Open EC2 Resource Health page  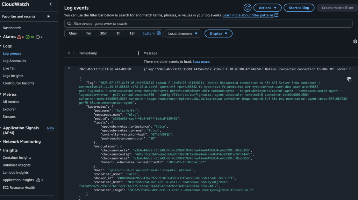click(x=19, y=187)
